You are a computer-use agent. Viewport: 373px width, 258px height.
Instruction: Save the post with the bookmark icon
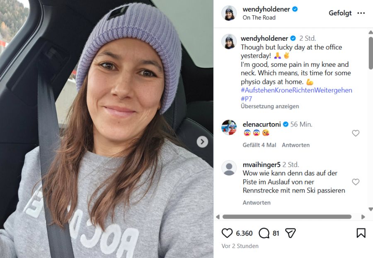[x=361, y=233]
